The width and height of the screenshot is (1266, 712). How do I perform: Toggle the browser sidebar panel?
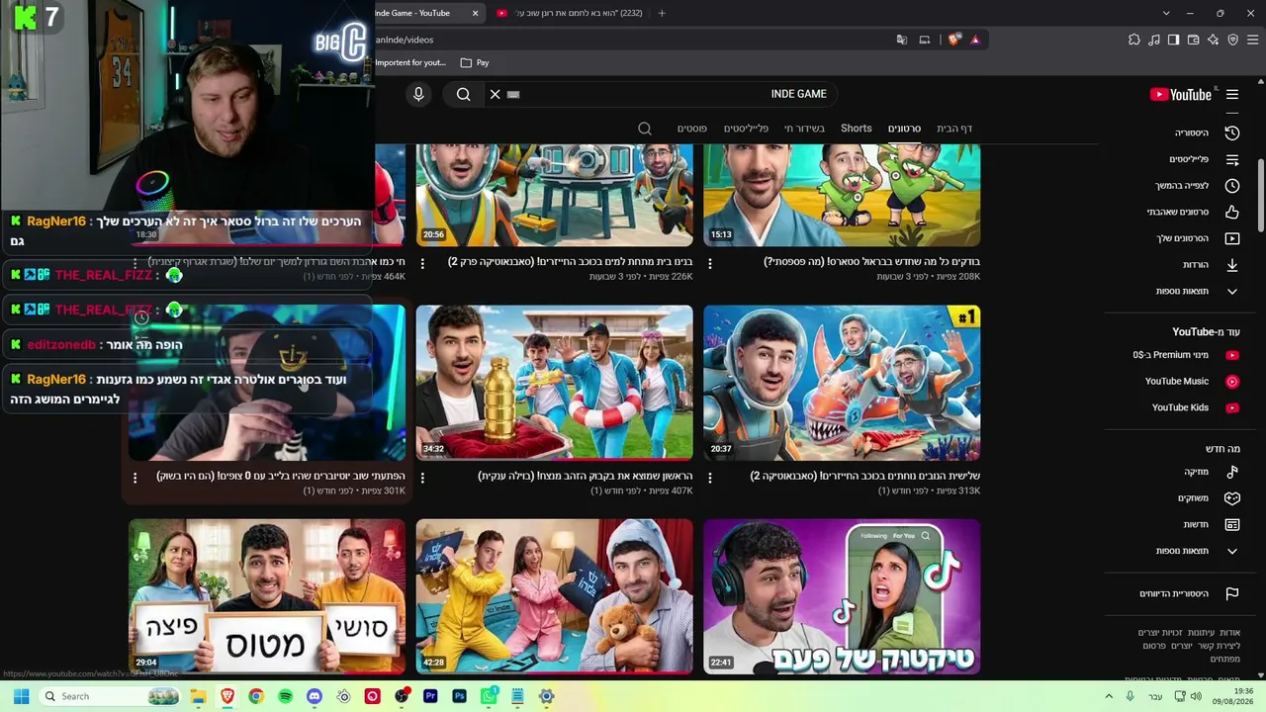coord(1173,40)
